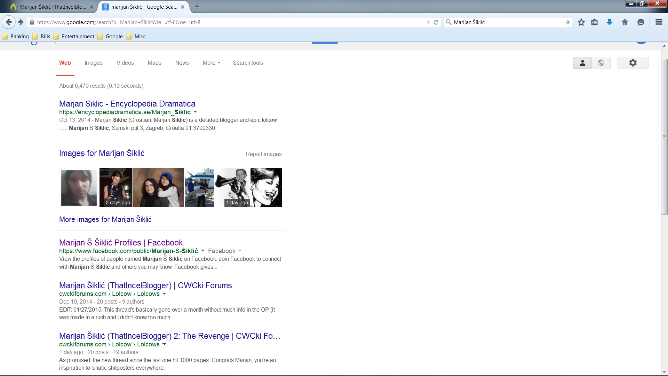Click the browser search box
668x376 pixels.
508,22
